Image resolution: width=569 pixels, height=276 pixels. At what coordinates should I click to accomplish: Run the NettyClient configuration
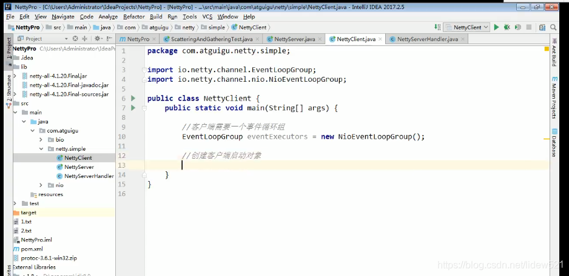(496, 27)
